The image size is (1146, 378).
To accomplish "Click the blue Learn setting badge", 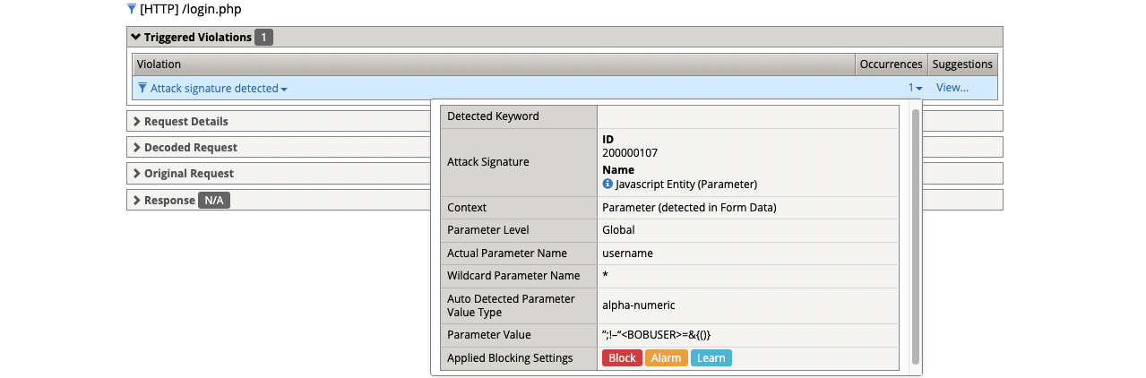I will coord(711,358).
